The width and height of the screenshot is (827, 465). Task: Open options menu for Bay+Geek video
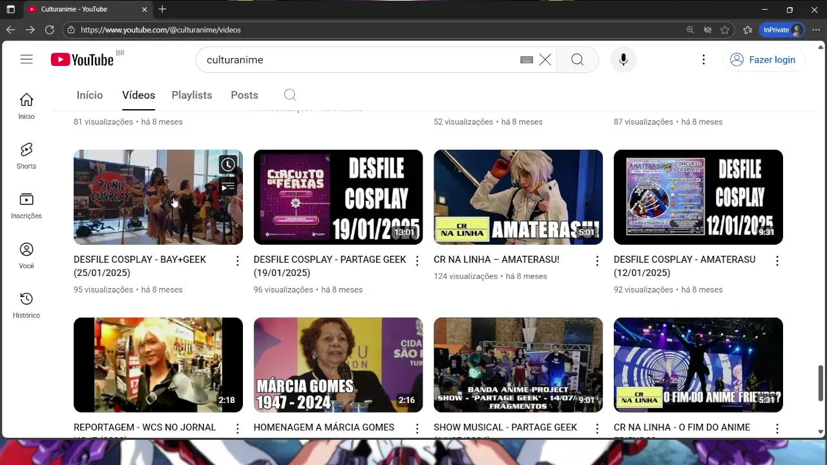pos(237,261)
